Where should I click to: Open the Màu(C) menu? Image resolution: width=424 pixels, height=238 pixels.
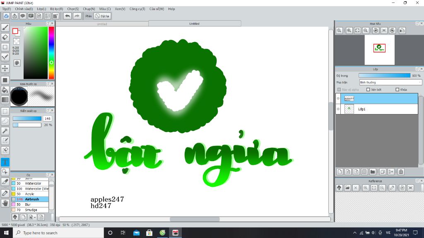click(105, 9)
